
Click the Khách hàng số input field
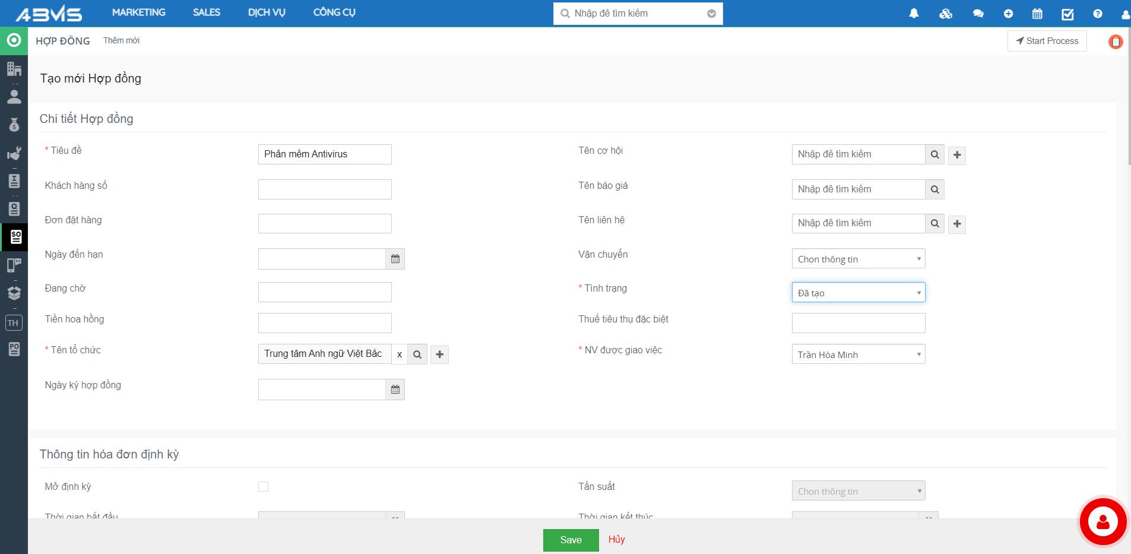(325, 189)
